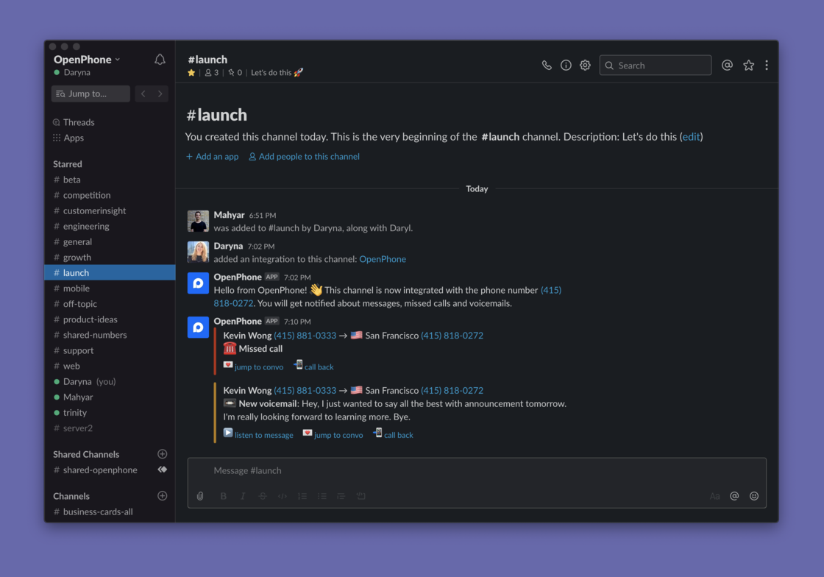The image size is (824, 577).
Task: Toggle the Aa formatting toolbar
Action: [x=714, y=496]
